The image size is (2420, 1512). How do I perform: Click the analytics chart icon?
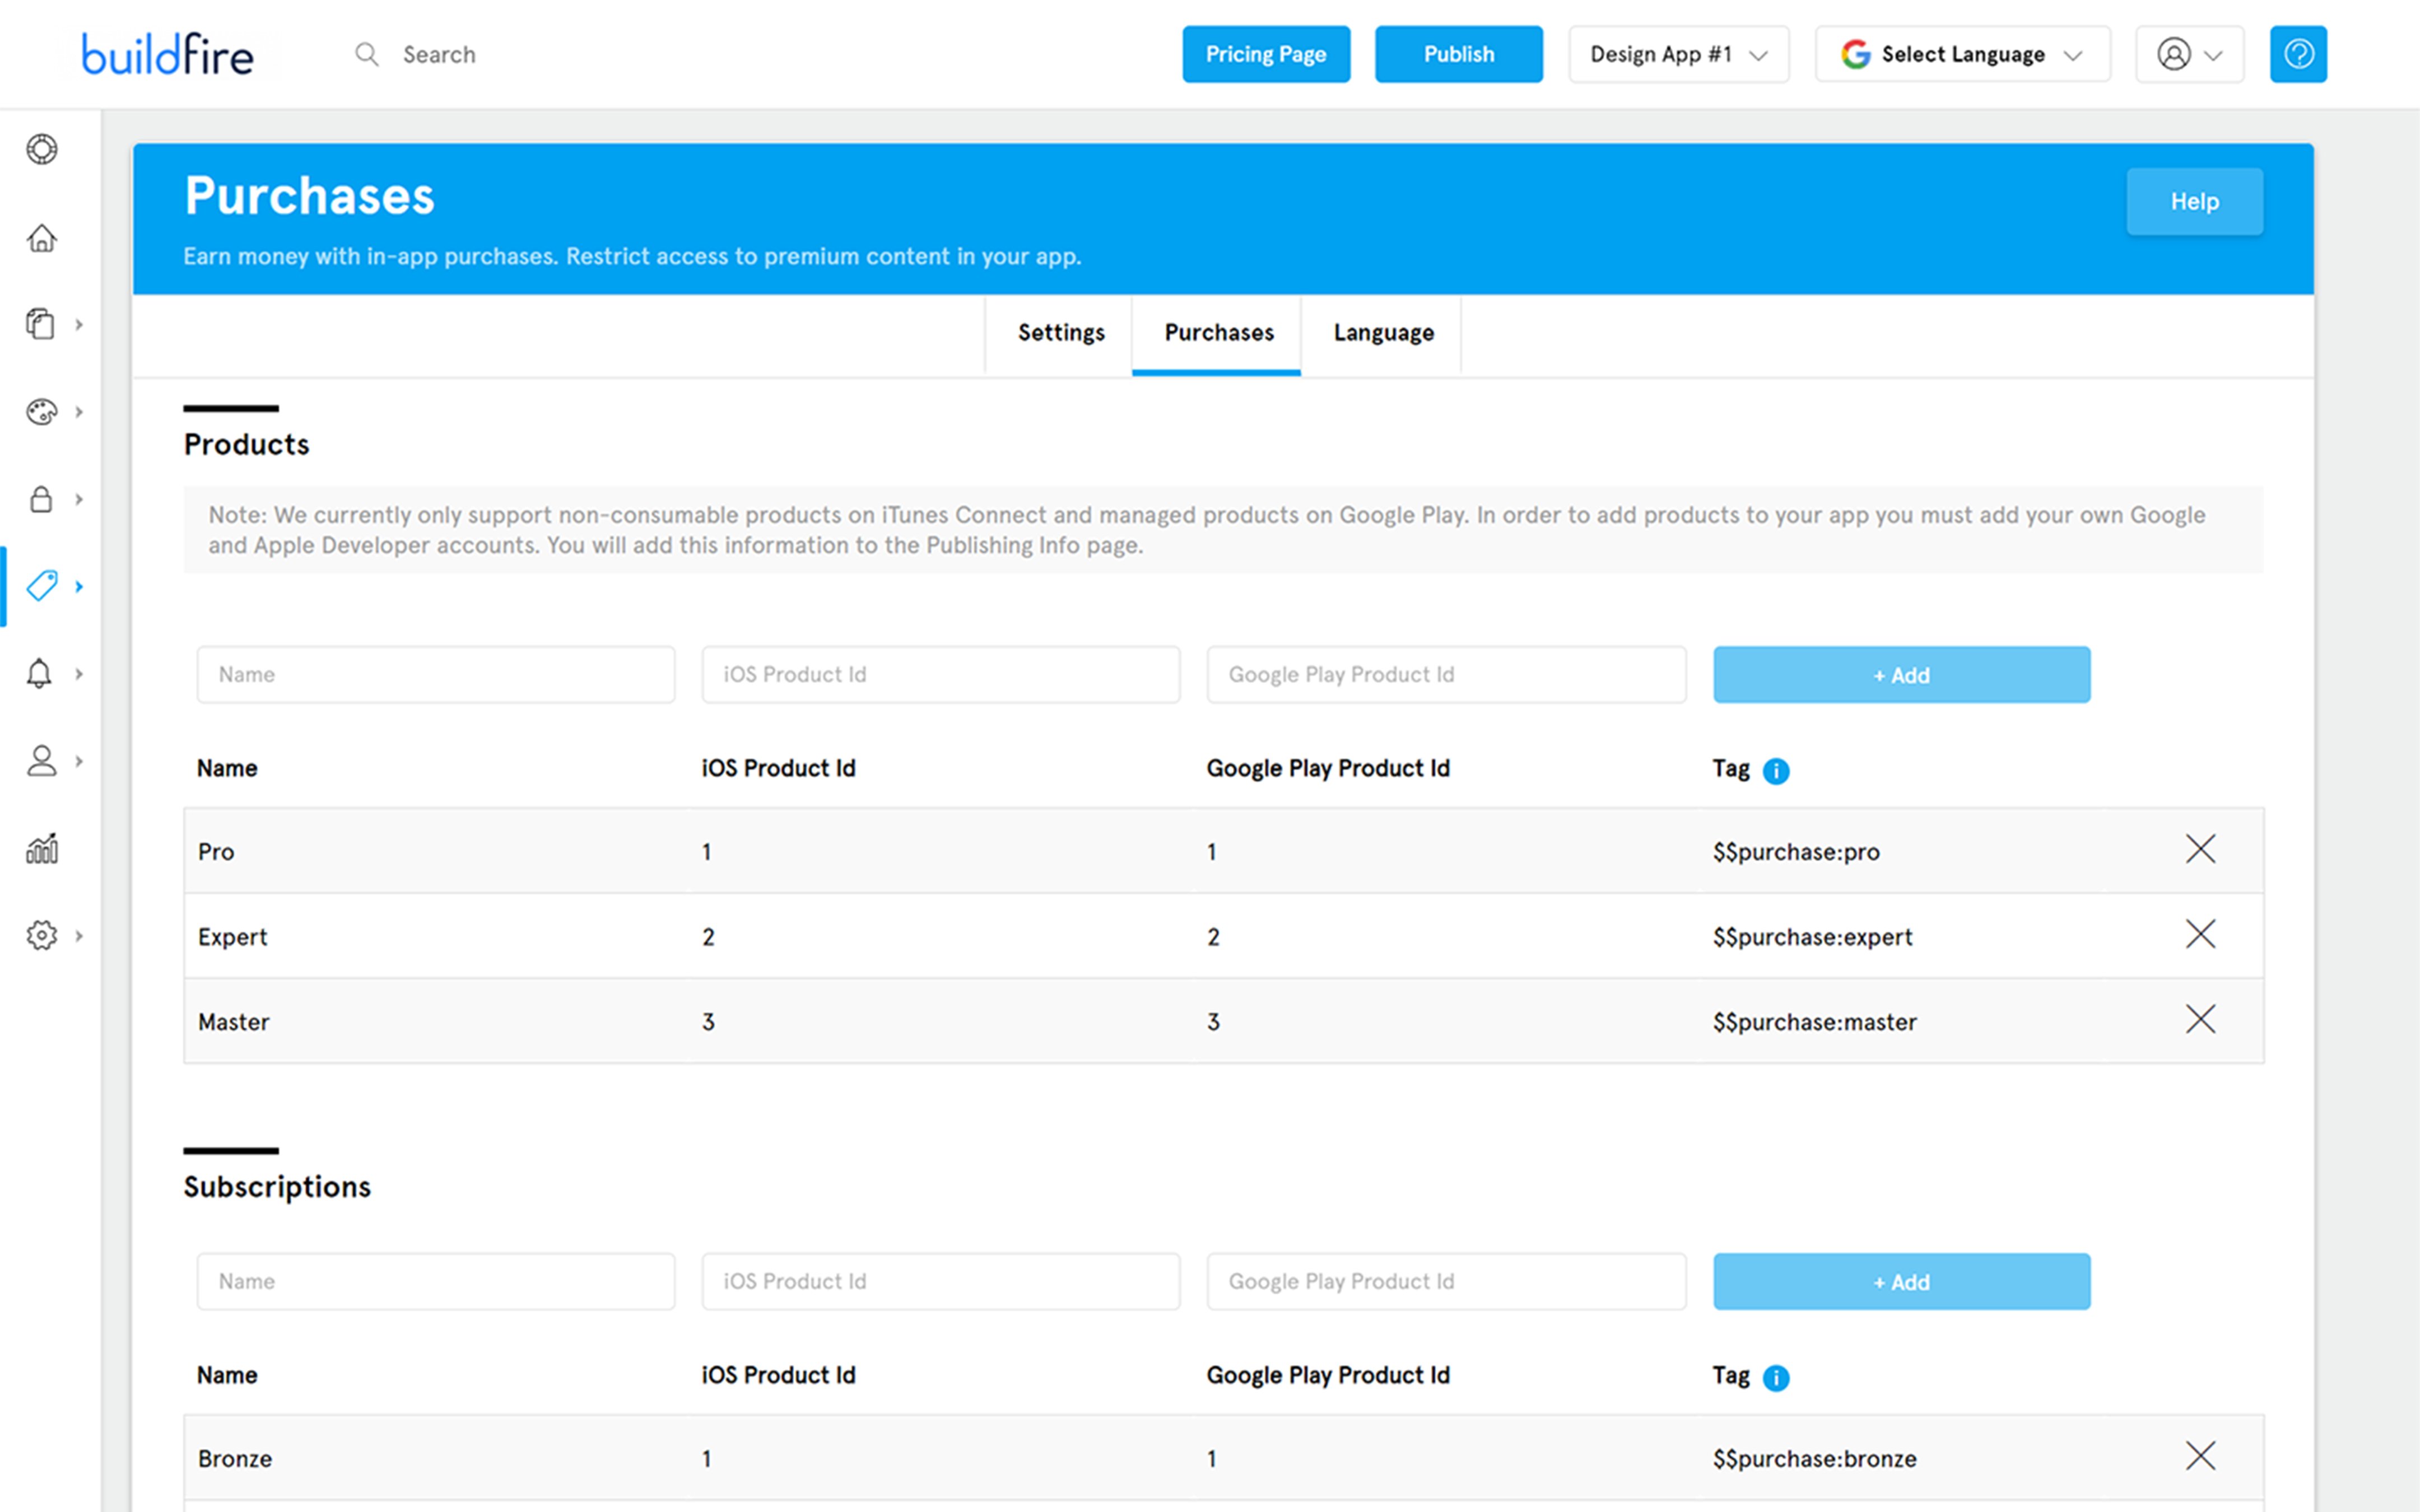(41, 849)
